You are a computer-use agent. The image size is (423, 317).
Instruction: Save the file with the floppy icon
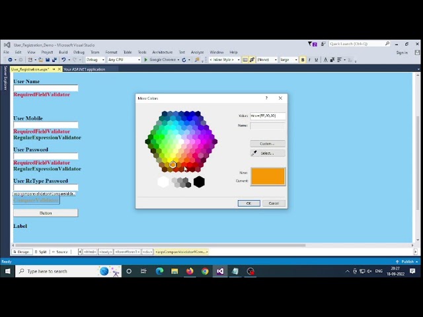click(x=48, y=60)
